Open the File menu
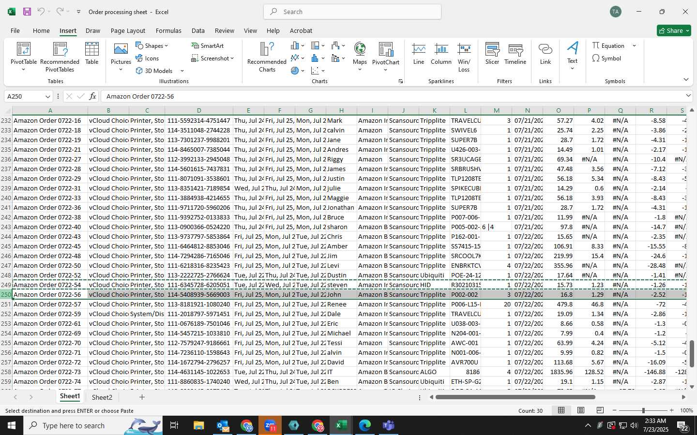 coord(15,30)
